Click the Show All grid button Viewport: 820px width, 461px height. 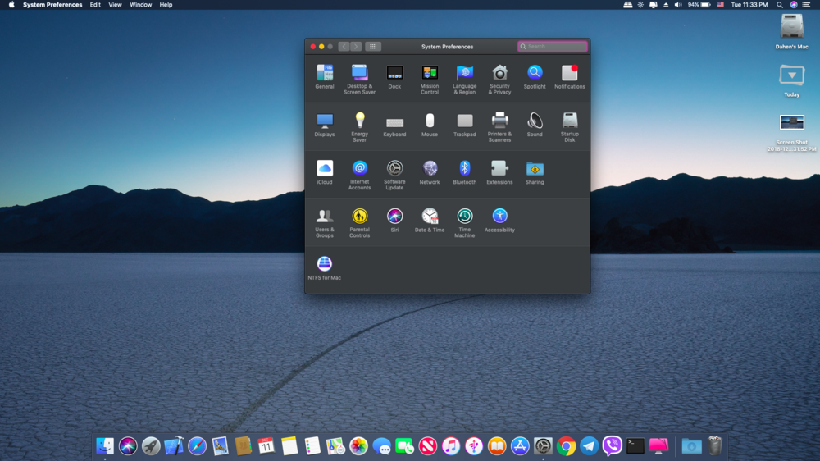tap(373, 47)
